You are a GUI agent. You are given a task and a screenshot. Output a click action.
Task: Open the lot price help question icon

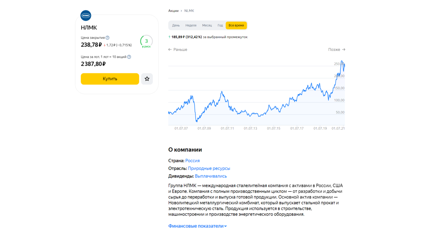tap(129, 57)
